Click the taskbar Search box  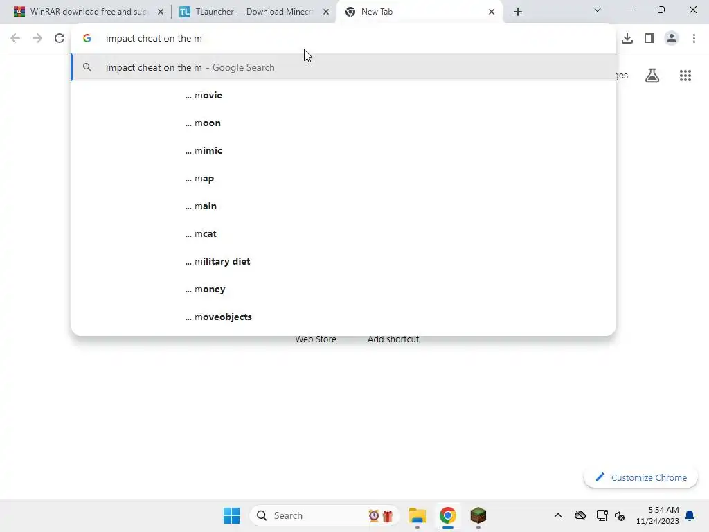point(325,515)
